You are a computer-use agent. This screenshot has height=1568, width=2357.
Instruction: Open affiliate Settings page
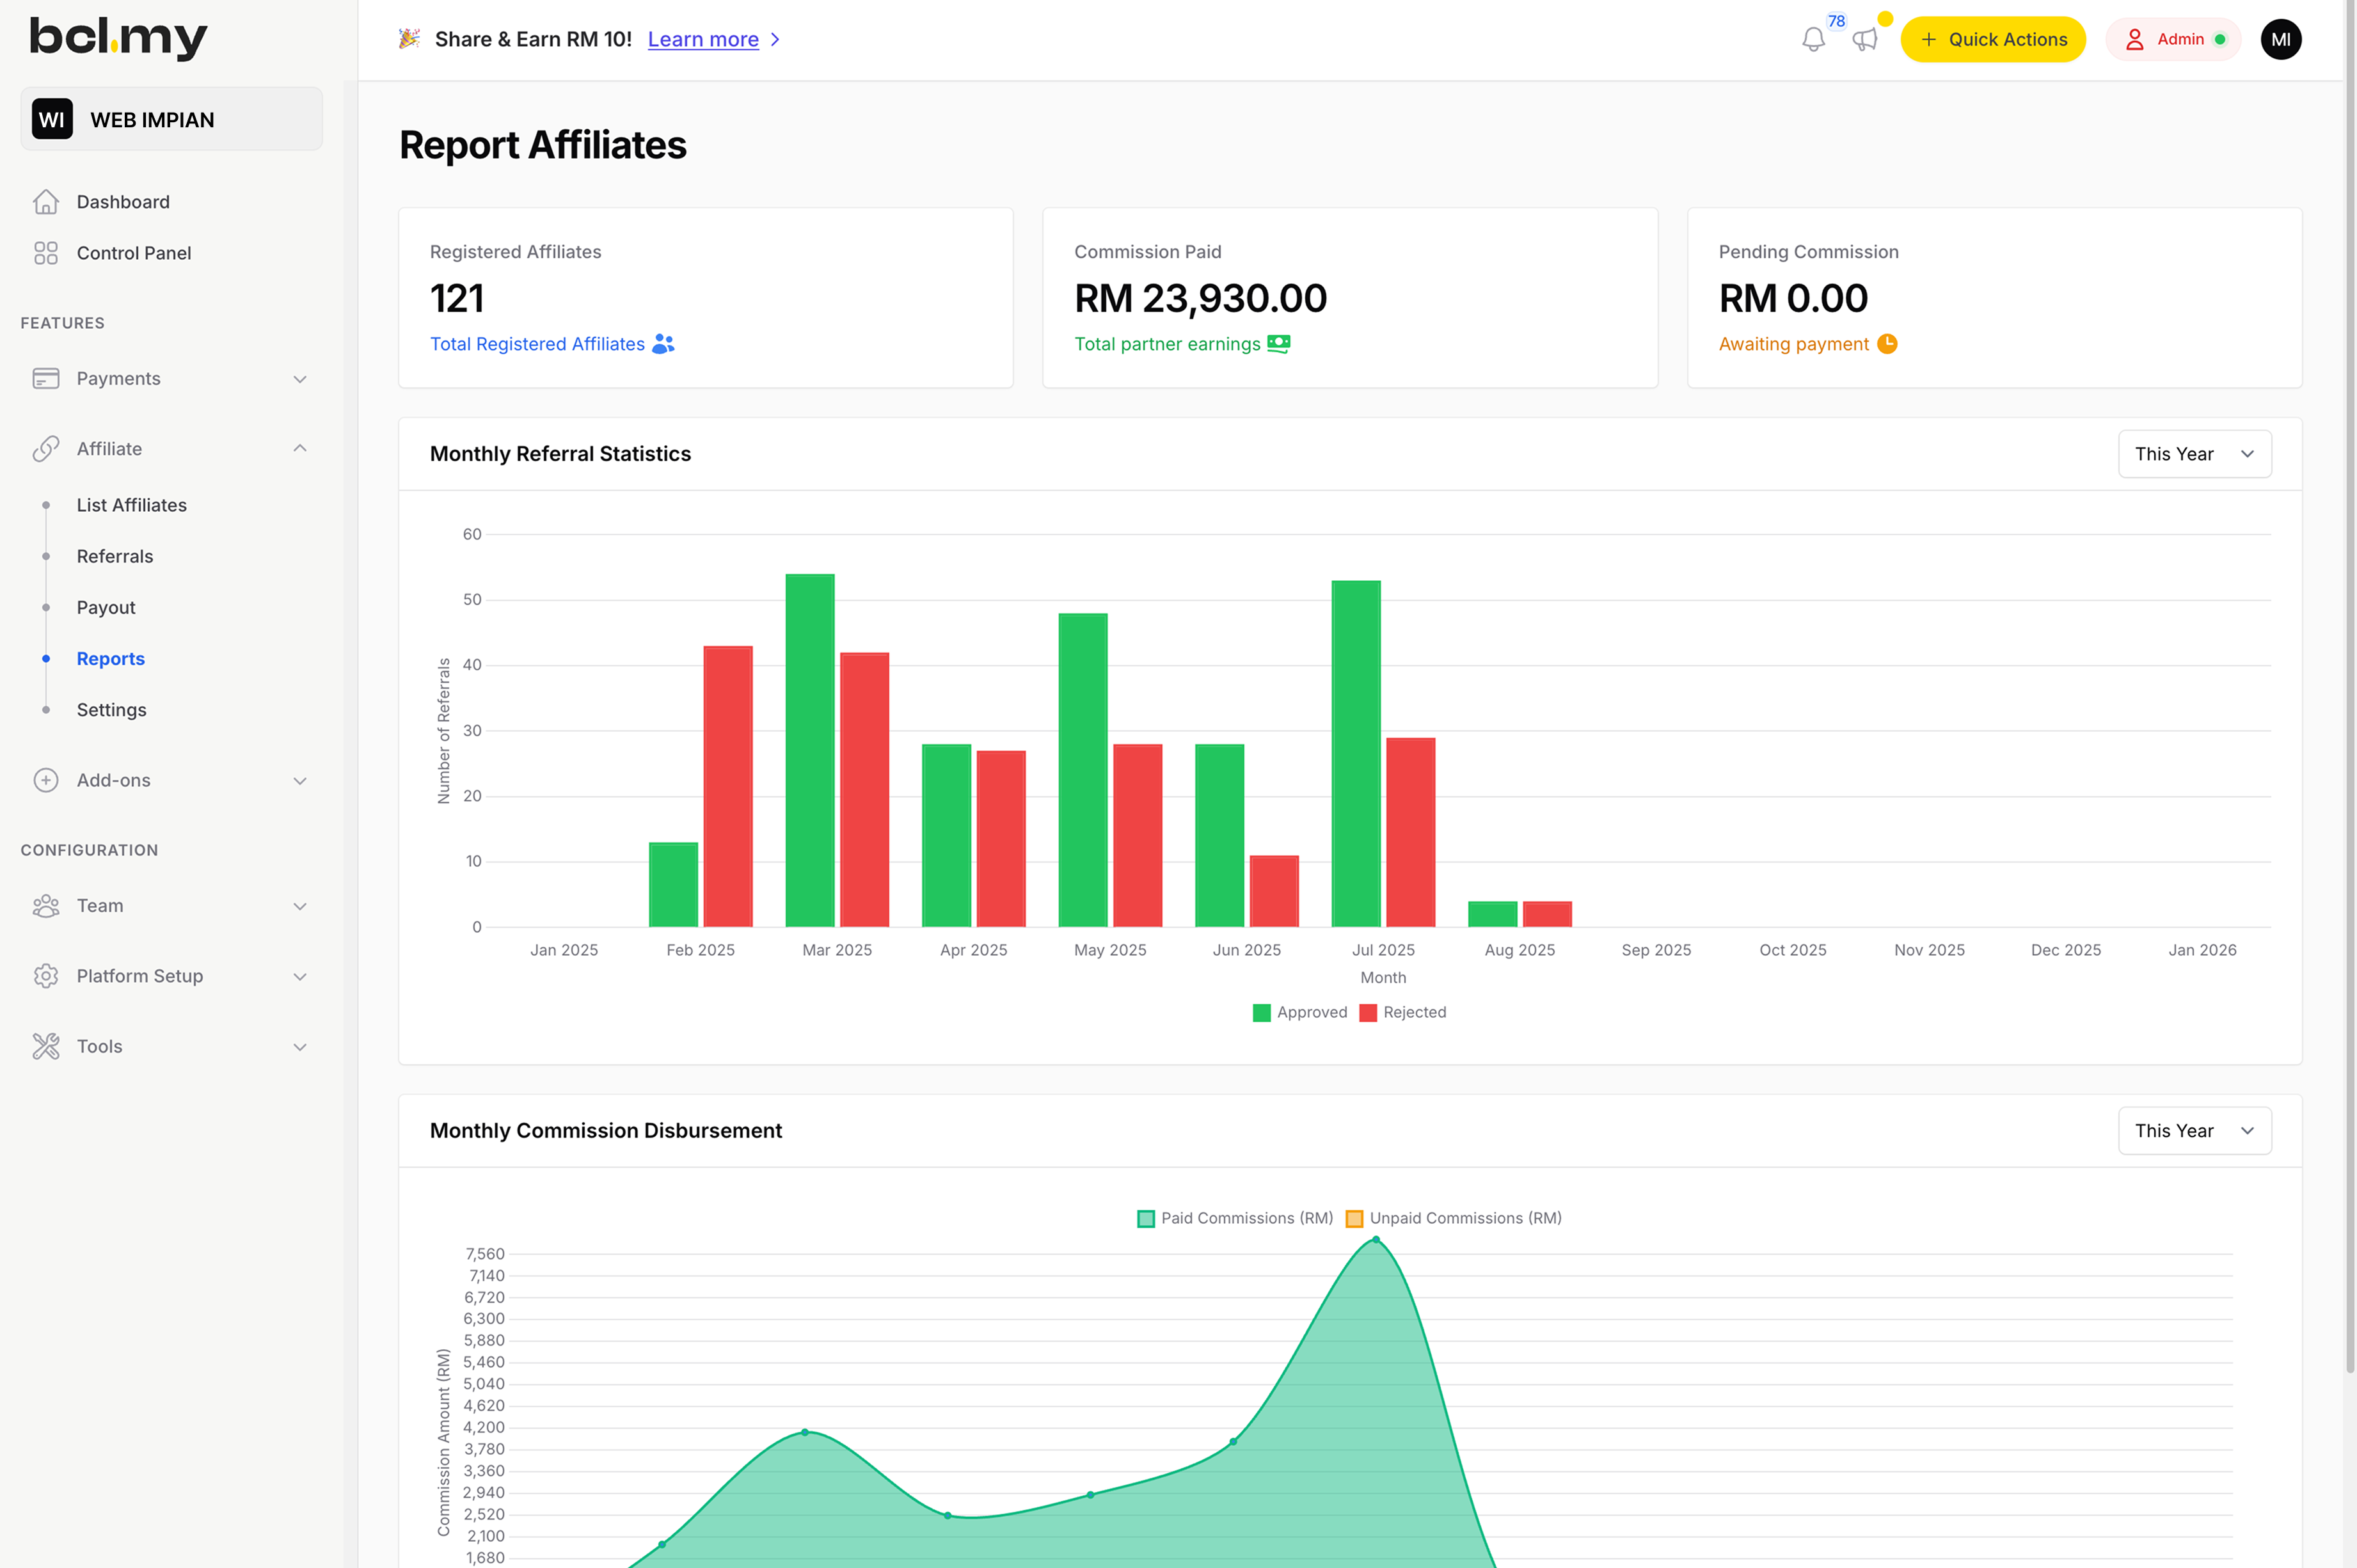[x=112, y=709]
